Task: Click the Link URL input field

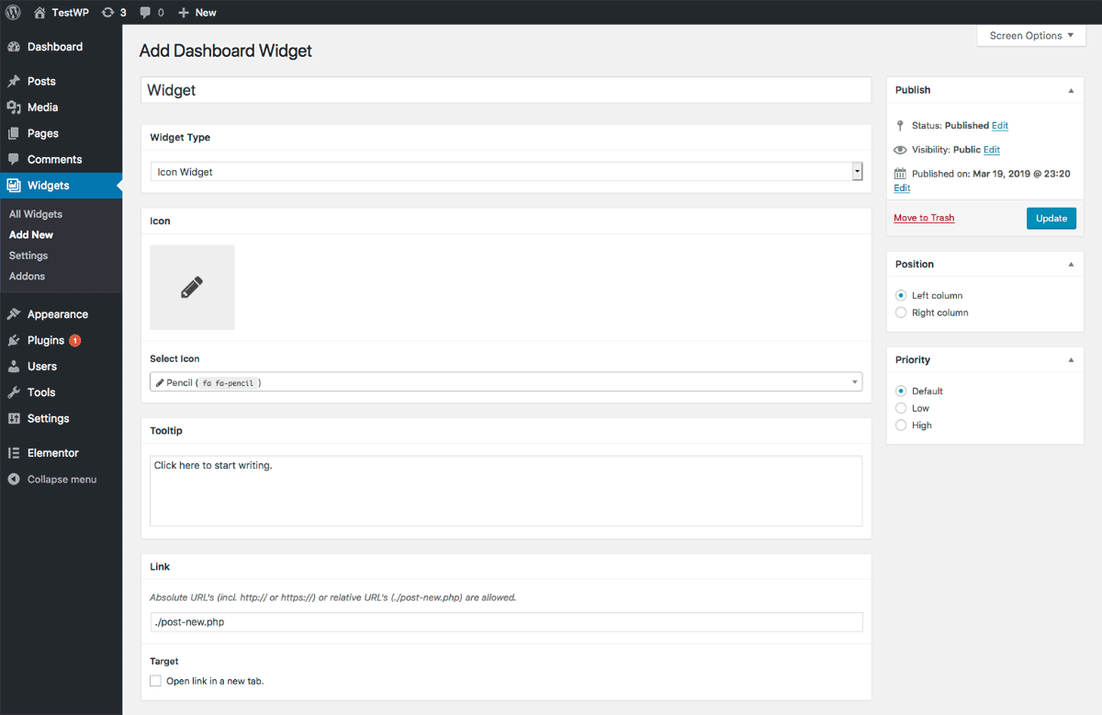Action: (x=506, y=622)
